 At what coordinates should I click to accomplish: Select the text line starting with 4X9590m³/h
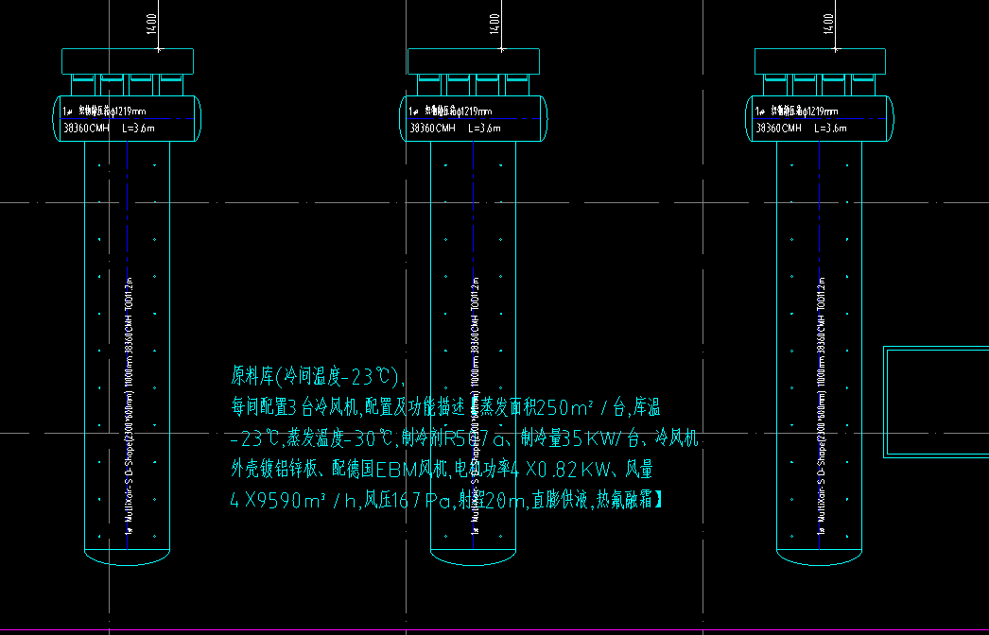coord(446,500)
